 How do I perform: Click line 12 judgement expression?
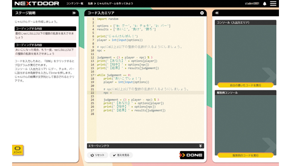(125, 57)
